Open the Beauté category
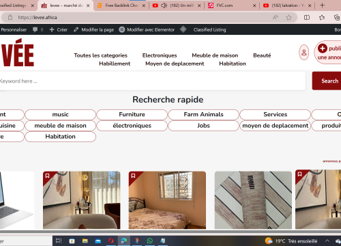 pos(262,55)
